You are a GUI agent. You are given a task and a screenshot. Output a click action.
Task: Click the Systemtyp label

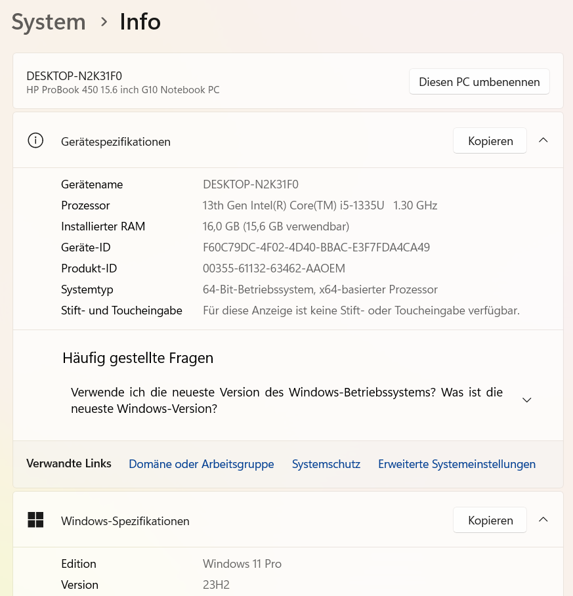pyautogui.click(x=87, y=289)
